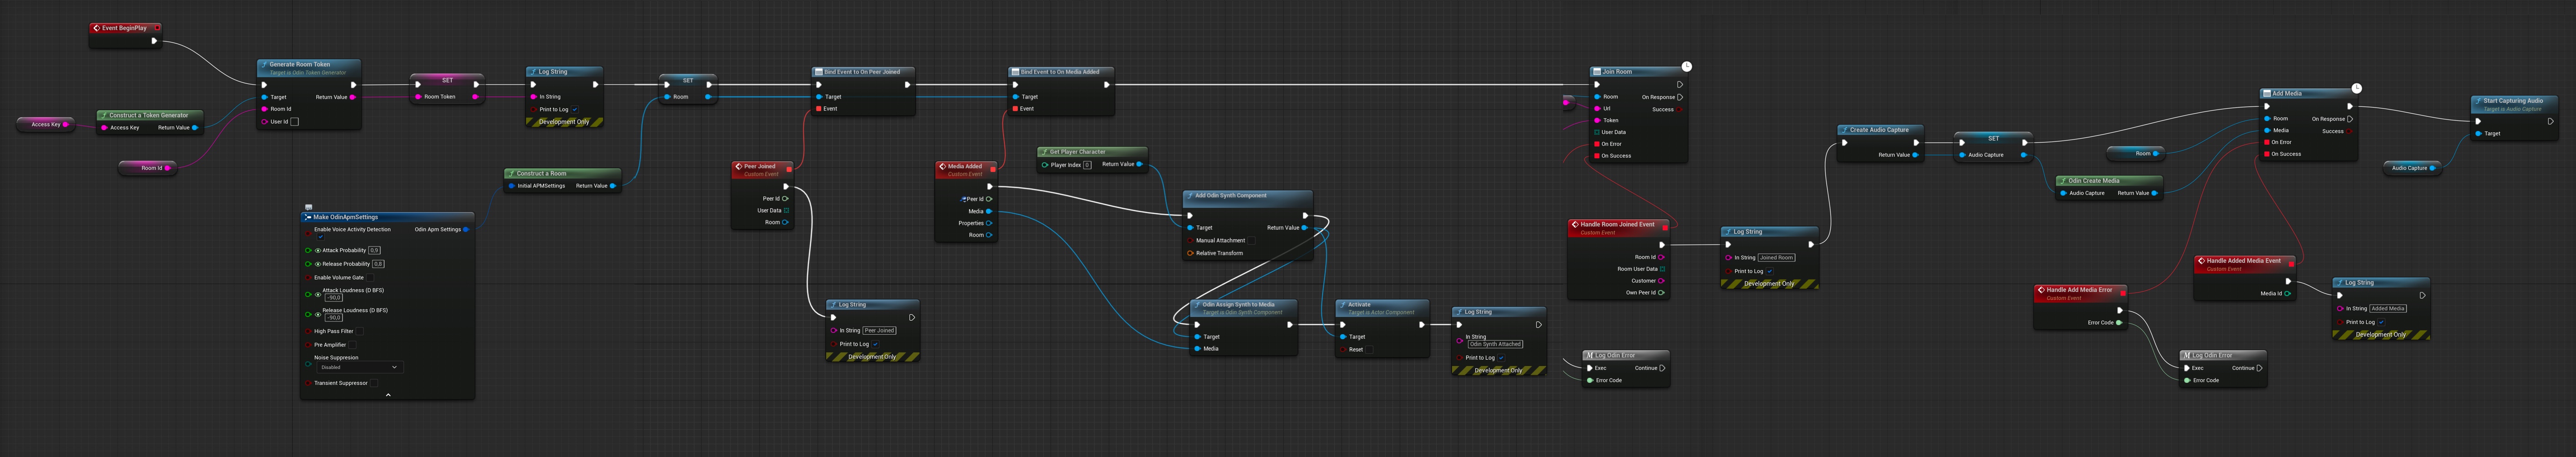
Task: Click the Event BeginPlay node's execution output pin
Action: click(x=154, y=41)
